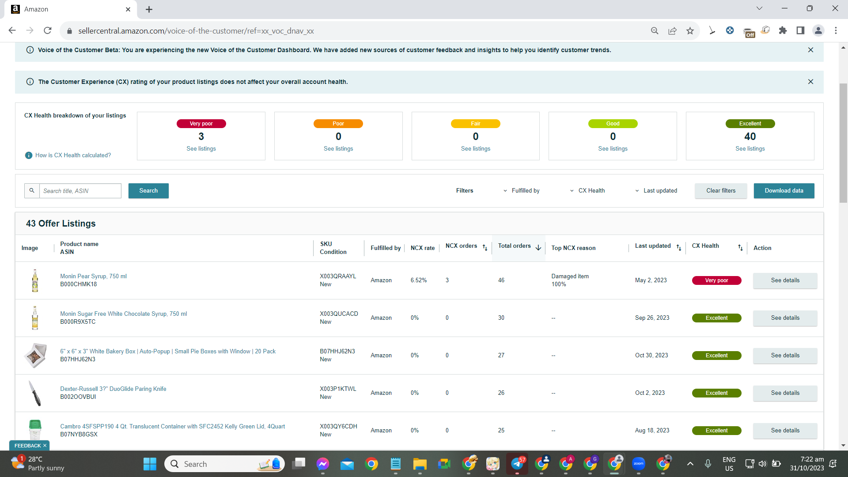Reload the page with the refresh icon

click(48, 30)
